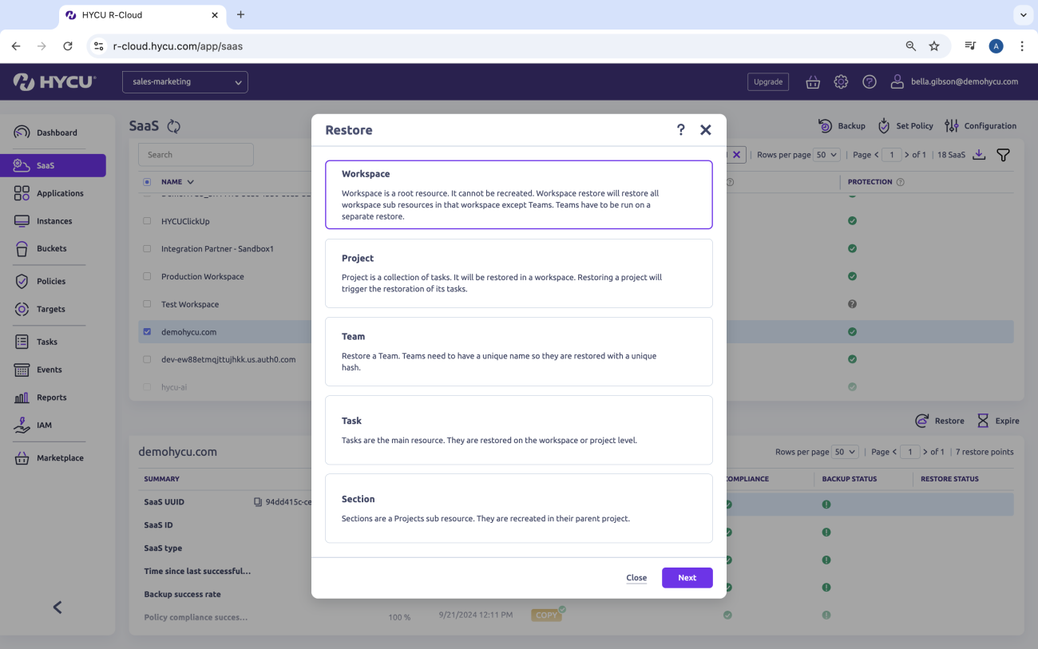Click the Restore icon above restore points
The height and width of the screenshot is (649, 1038).
tap(921, 421)
